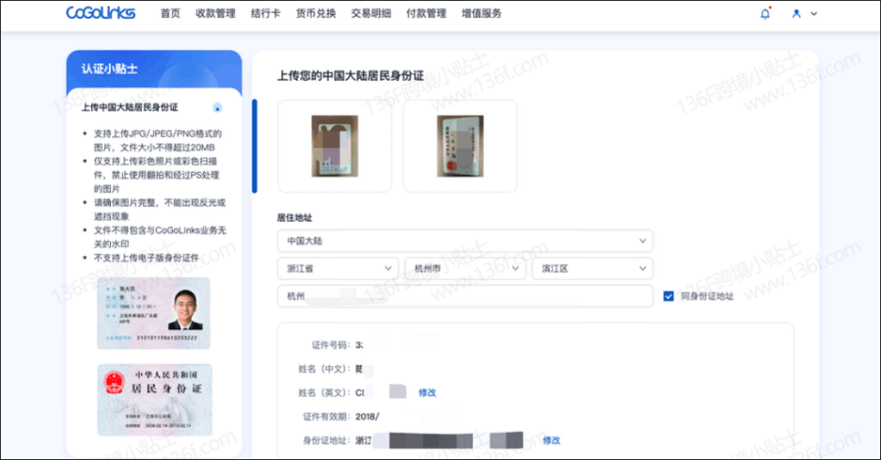
Task: Click the tips icon beside 上传中国大陆居民身份证
Action: click(218, 107)
